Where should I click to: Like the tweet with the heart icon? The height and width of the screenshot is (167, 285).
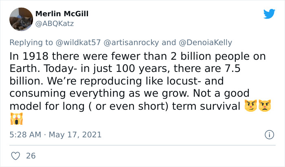(16, 155)
